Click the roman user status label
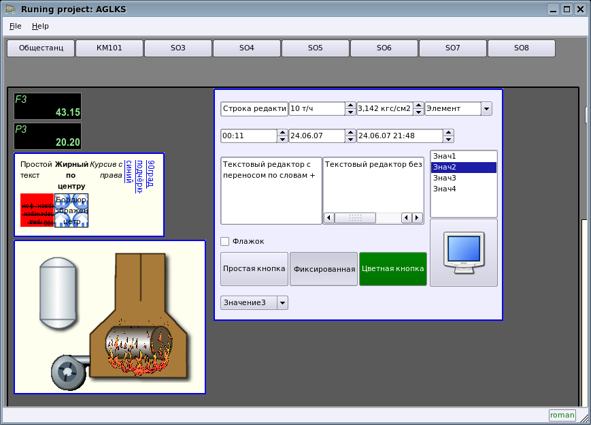This screenshot has height=425, width=591. tap(562, 415)
